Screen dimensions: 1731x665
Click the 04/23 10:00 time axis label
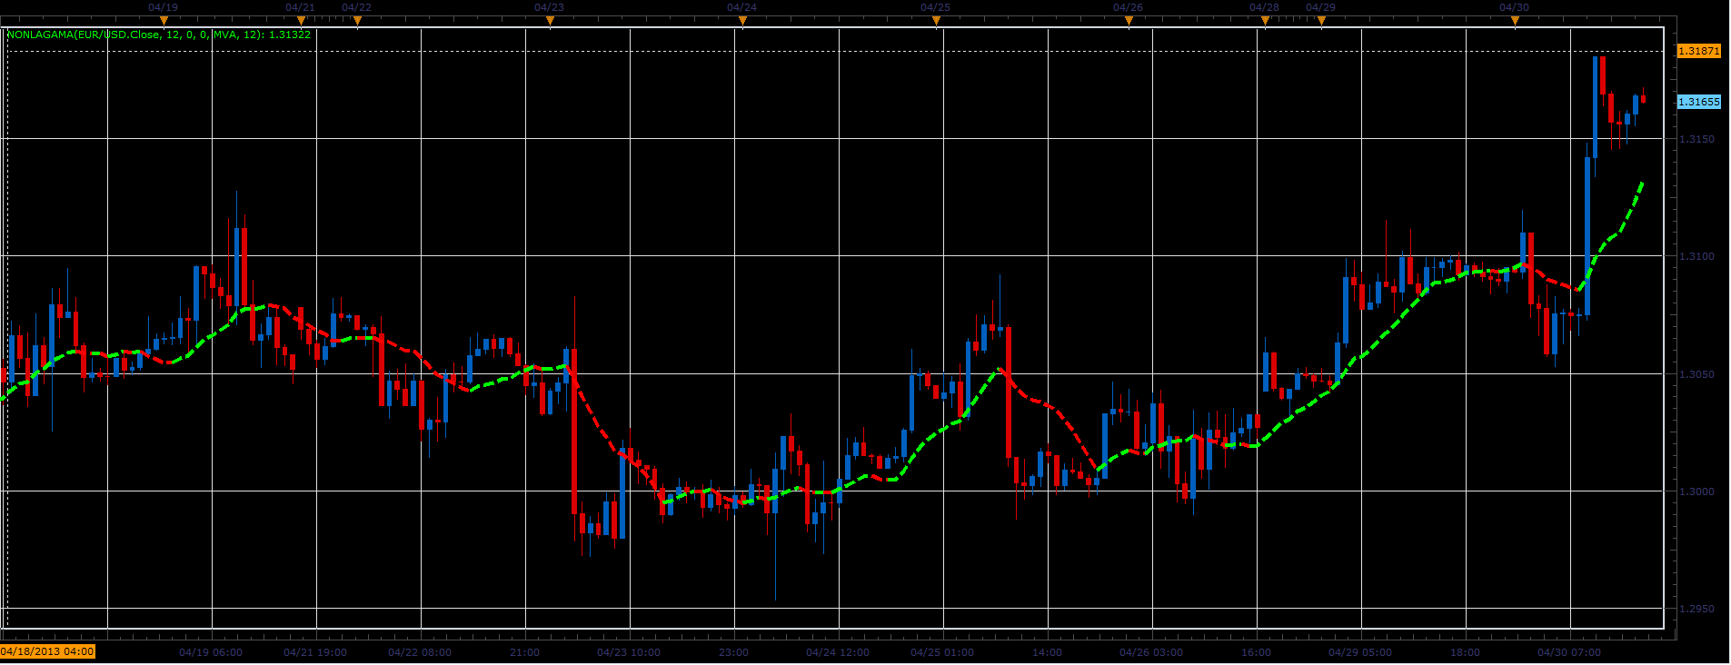pyautogui.click(x=629, y=652)
